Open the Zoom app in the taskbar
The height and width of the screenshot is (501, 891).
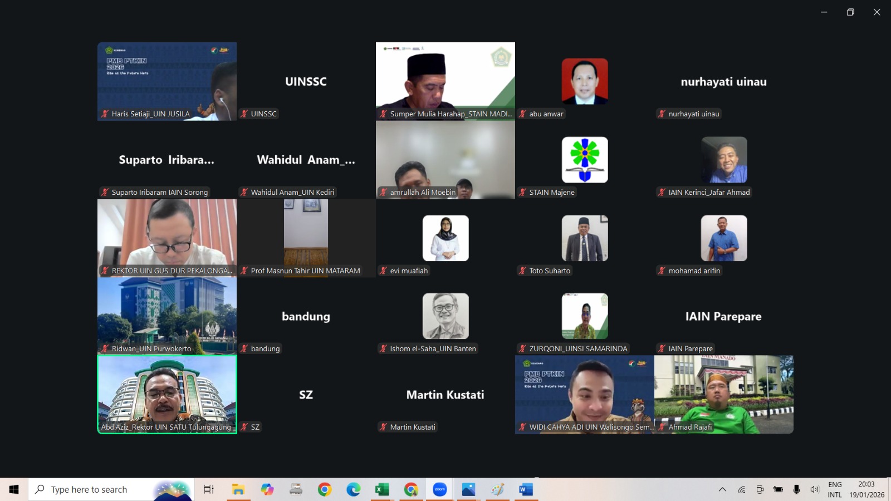point(440,489)
